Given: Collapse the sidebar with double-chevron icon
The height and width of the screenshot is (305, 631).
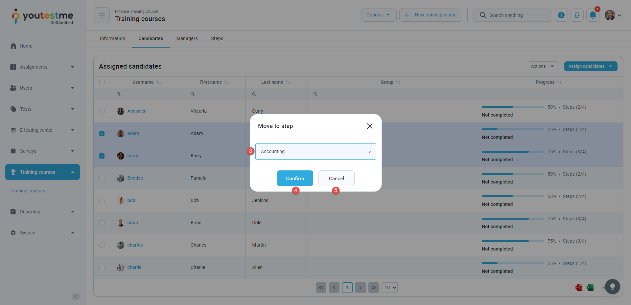Looking at the screenshot, I should click(76, 296).
